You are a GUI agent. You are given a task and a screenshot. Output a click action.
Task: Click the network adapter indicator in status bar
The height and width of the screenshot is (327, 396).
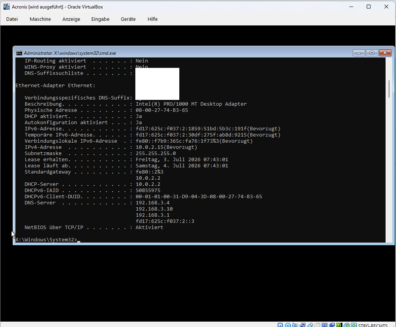point(302,325)
